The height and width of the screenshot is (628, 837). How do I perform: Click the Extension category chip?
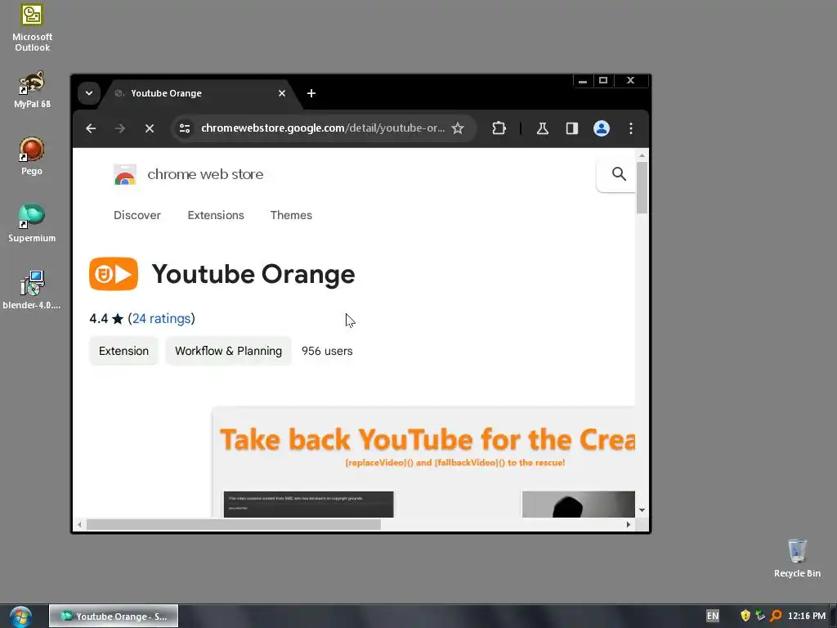click(x=124, y=351)
